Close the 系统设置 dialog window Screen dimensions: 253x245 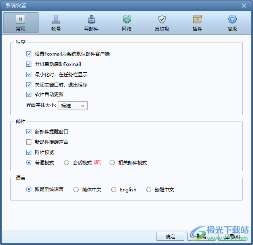[x=244, y=6]
